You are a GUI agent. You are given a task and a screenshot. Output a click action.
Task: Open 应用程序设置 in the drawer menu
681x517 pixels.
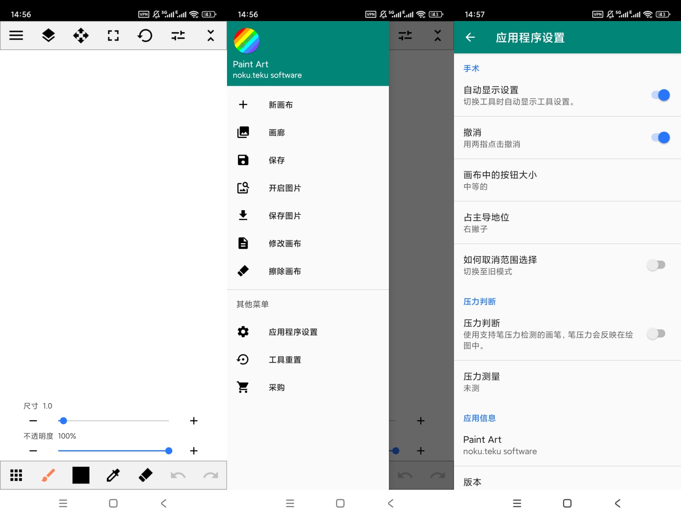tap(293, 332)
